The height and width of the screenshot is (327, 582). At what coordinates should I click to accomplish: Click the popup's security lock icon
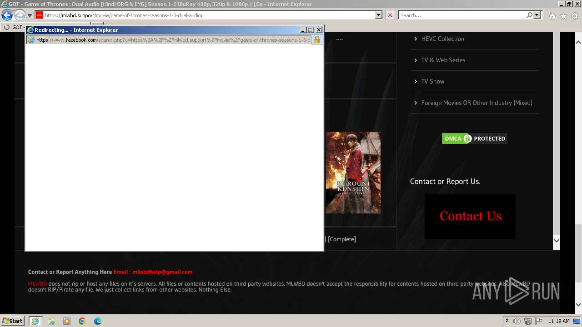317,40
